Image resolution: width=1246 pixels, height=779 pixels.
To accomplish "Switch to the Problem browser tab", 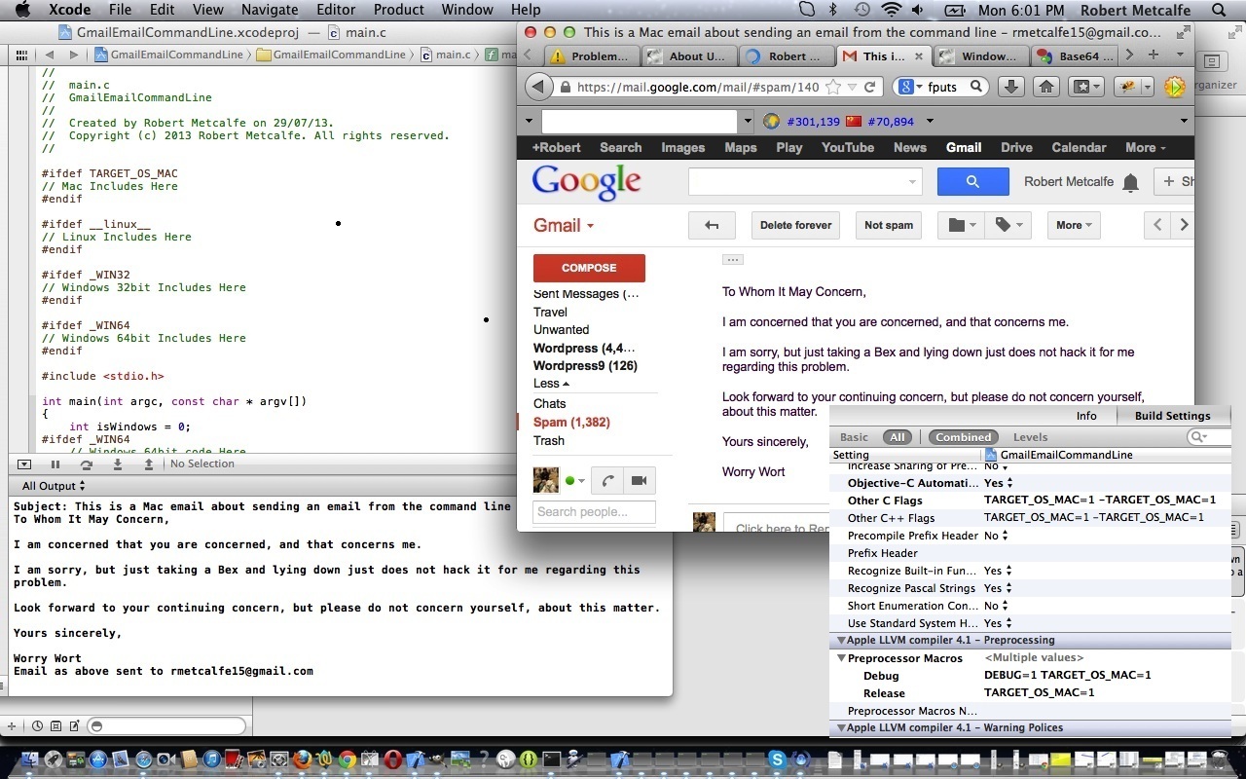I will click(591, 56).
